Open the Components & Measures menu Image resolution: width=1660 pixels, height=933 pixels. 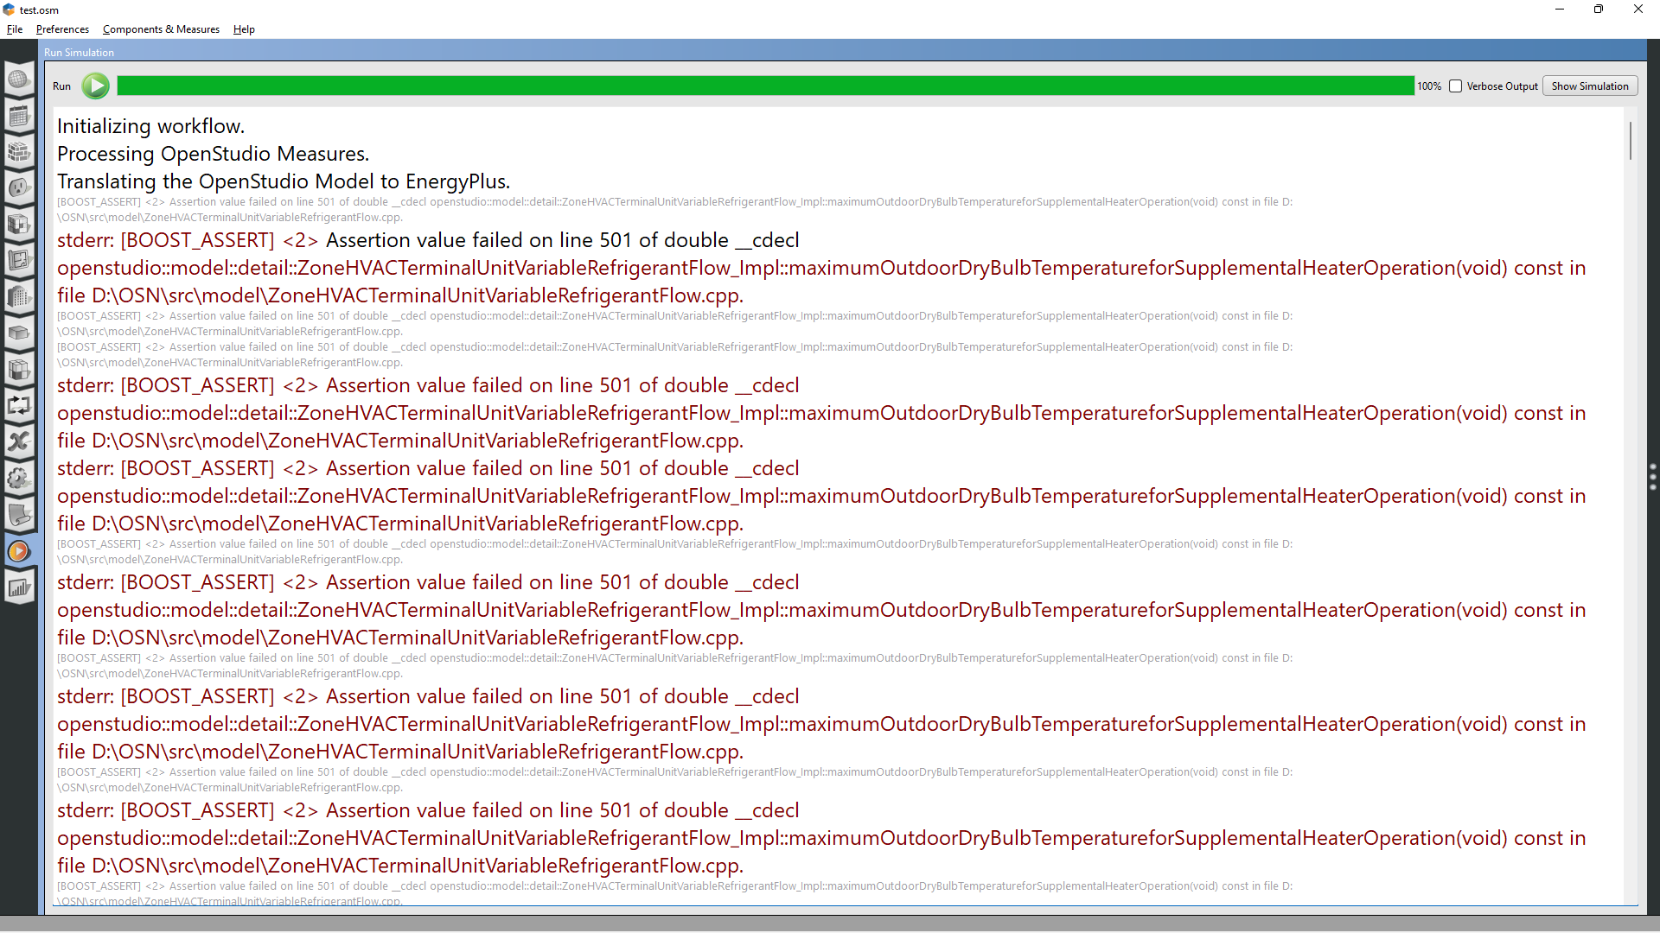click(x=161, y=29)
